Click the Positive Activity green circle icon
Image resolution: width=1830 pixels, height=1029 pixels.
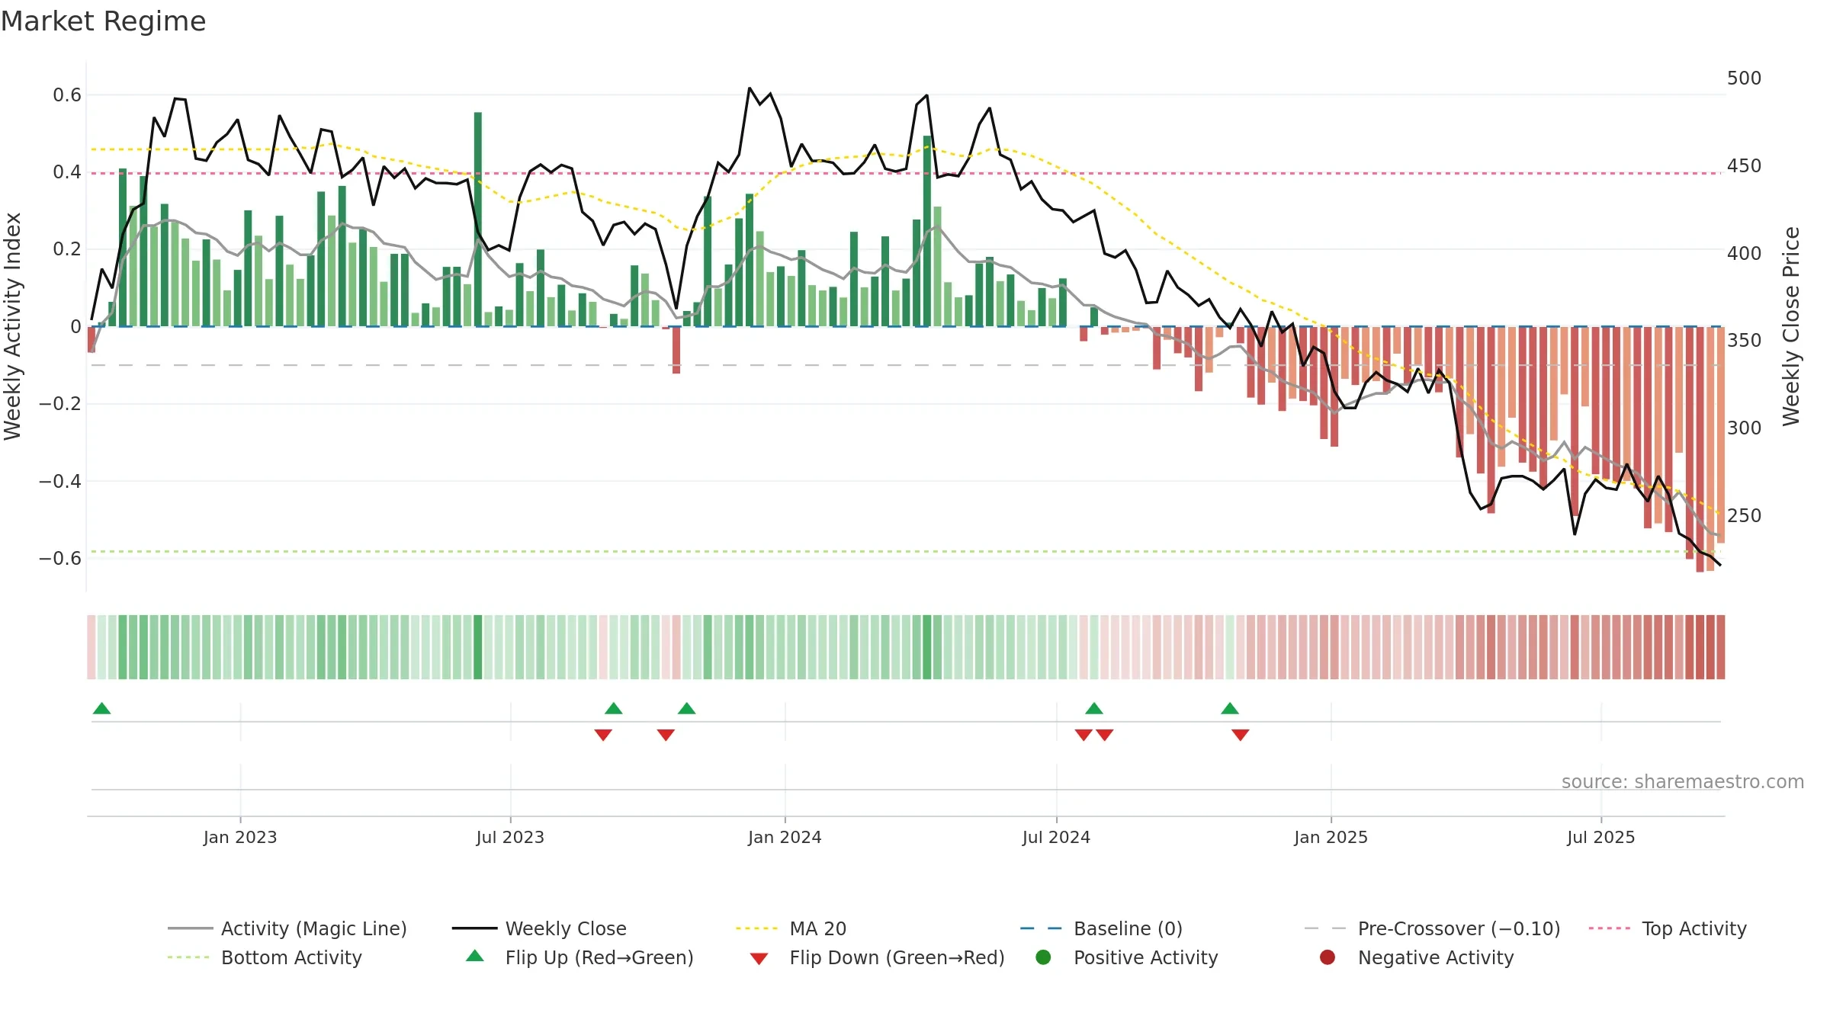click(x=1043, y=957)
